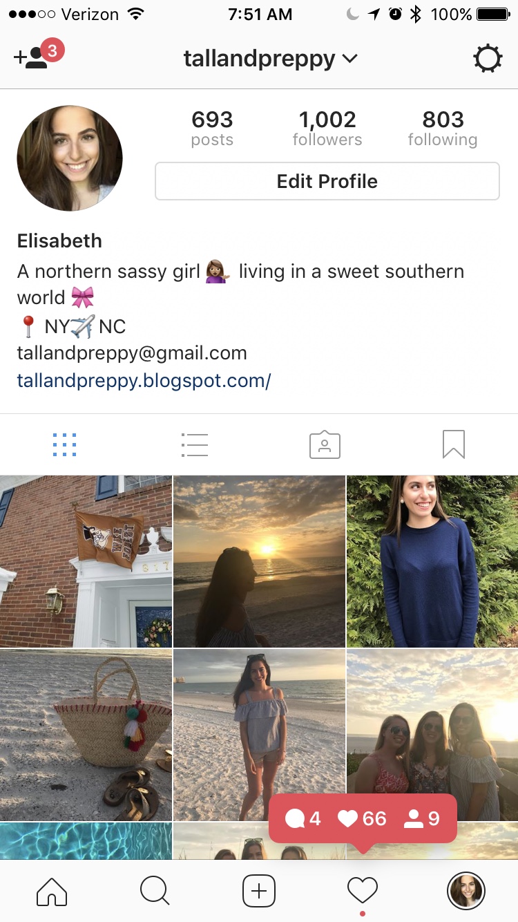The height and width of the screenshot is (922, 518).
Task: Switch to grid view tab
Action: (65, 444)
